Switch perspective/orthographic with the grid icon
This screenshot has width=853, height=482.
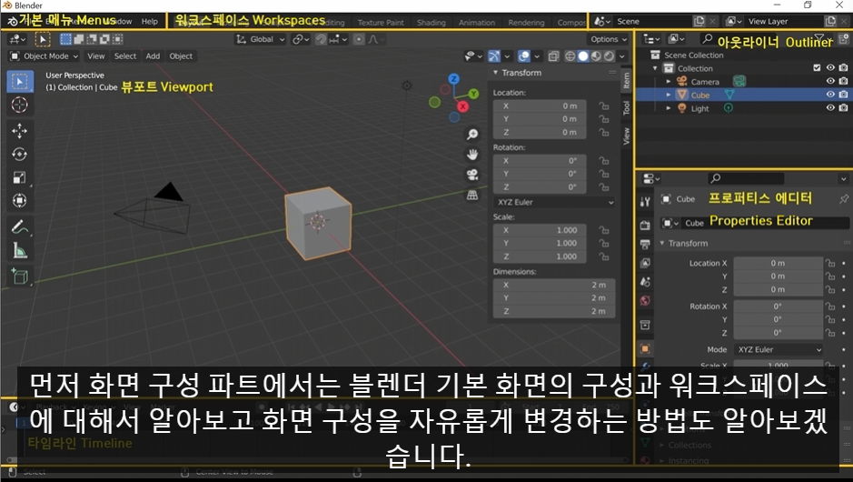pyautogui.click(x=472, y=195)
